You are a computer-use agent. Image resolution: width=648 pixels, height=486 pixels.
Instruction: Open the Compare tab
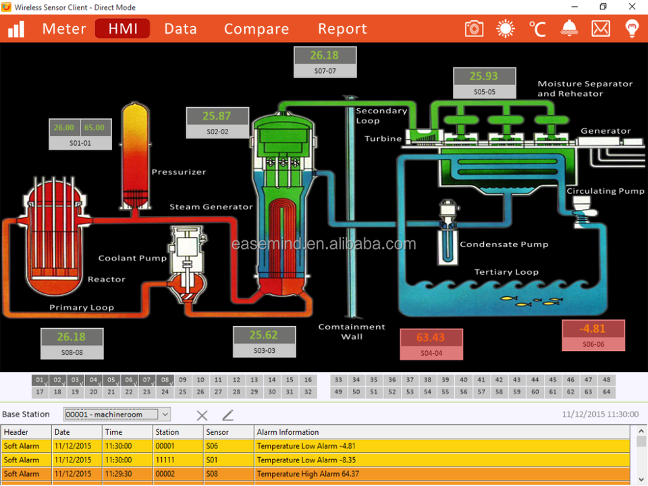(x=256, y=29)
